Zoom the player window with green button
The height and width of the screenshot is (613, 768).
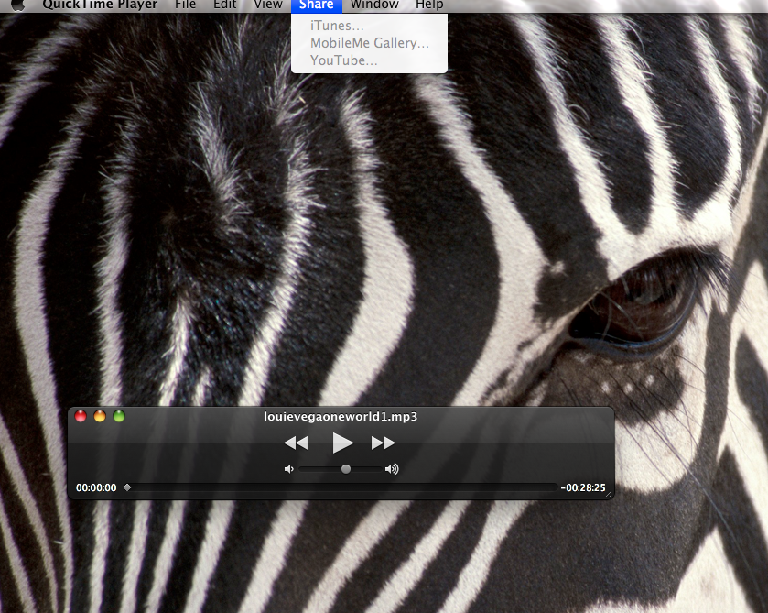coord(118,416)
